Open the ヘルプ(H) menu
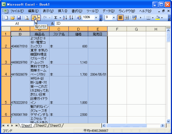Viewport: 172px width, 134px height. (x=145, y=11)
